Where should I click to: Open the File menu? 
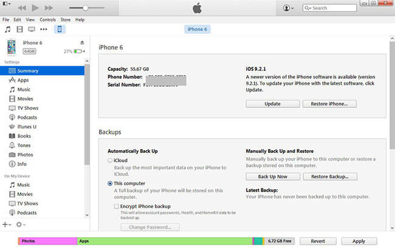click(6, 19)
